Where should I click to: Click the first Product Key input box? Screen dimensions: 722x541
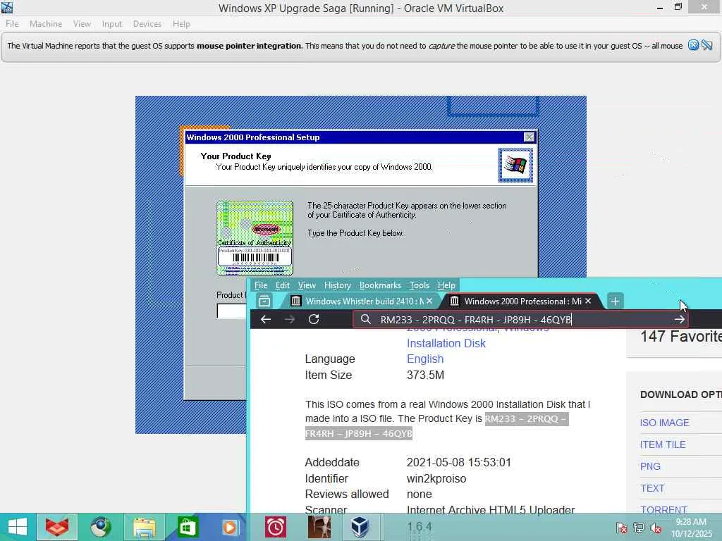point(231,311)
